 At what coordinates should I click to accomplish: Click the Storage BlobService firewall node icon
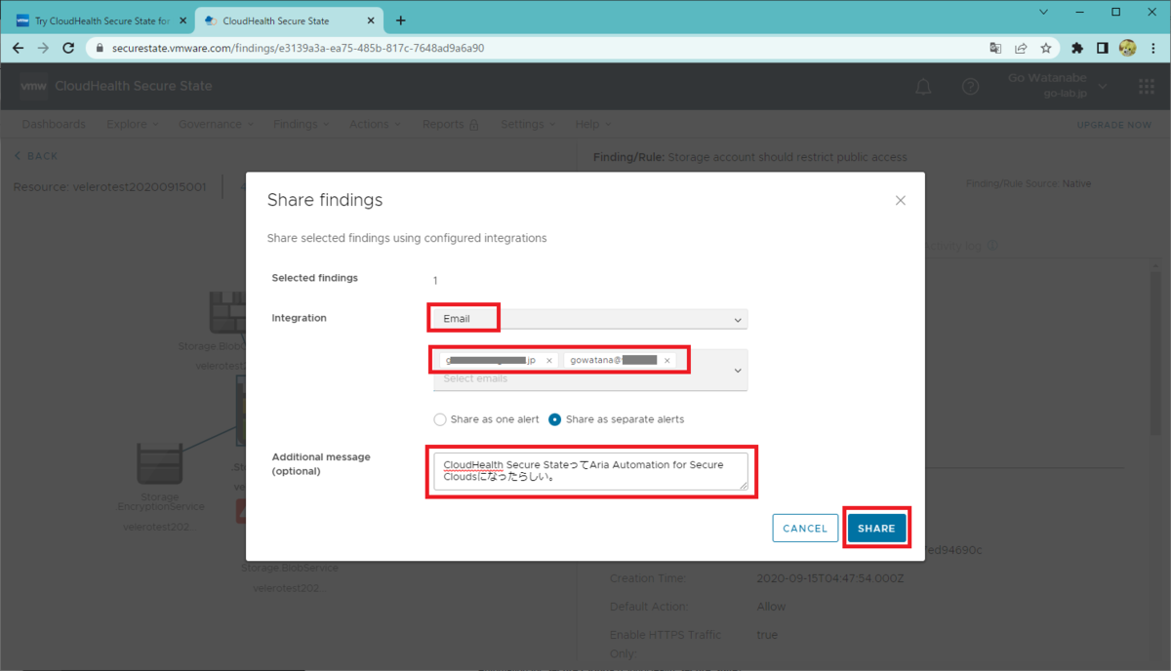[227, 312]
